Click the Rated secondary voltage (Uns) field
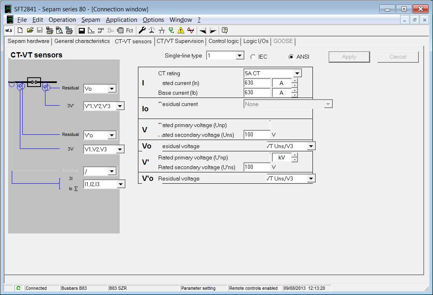Image resolution: width=433 pixels, height=295 pixels. point(257,134)
